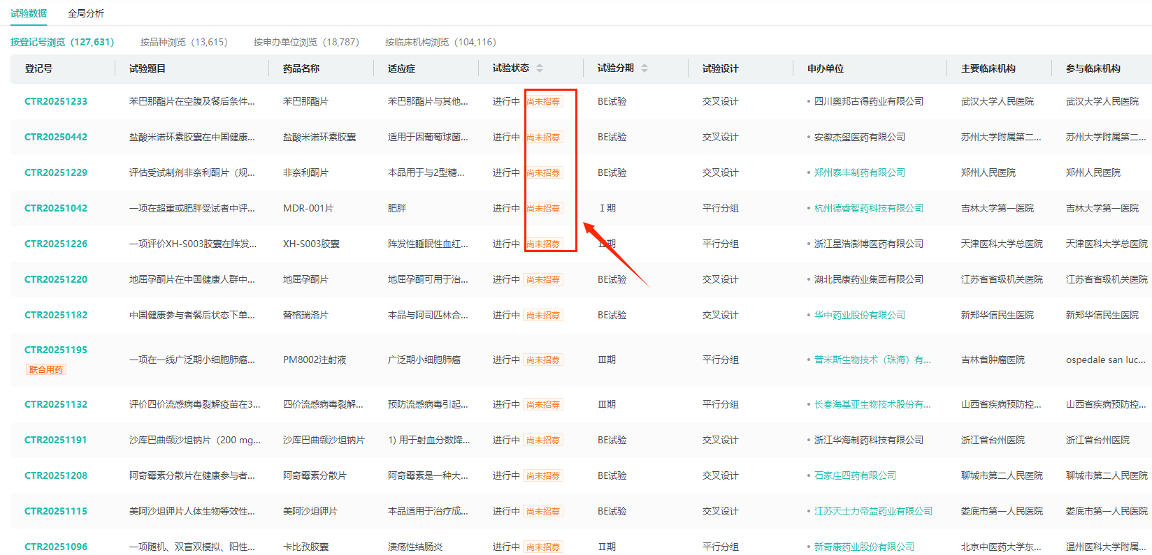Click sponsor link 石家庄四药有限公司
1152x555 pixels.
(x=855, y=475)
